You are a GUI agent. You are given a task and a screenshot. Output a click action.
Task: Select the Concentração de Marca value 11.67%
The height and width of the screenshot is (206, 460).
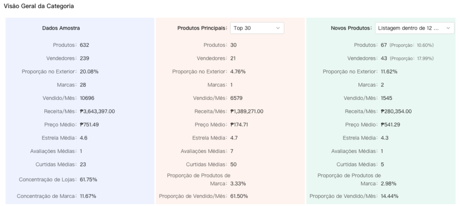pos(88,196)
